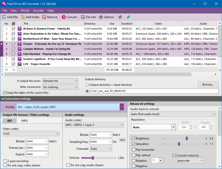
Task: Open the File info tool
Action: click(83, 17)
